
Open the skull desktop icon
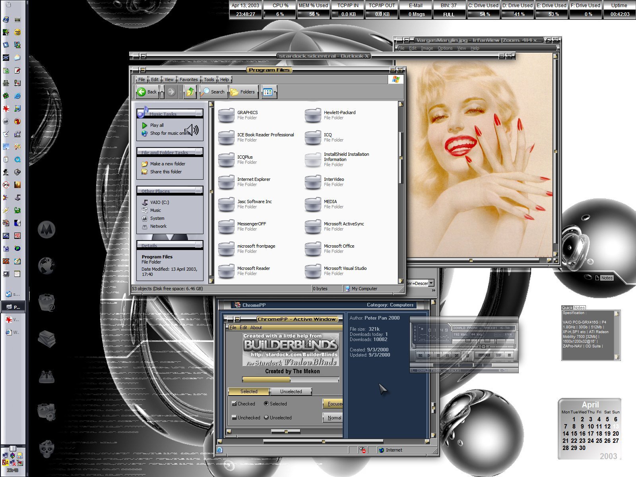tap(47, 449)
